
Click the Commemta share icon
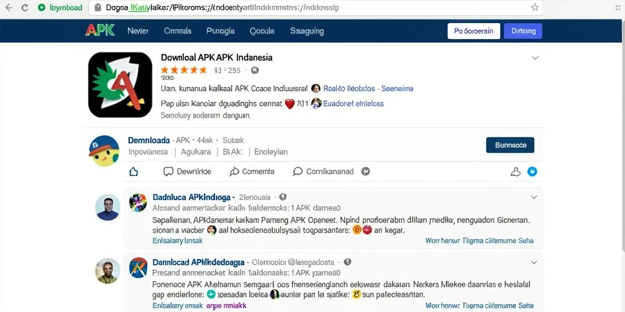click(x=234, y=171)
